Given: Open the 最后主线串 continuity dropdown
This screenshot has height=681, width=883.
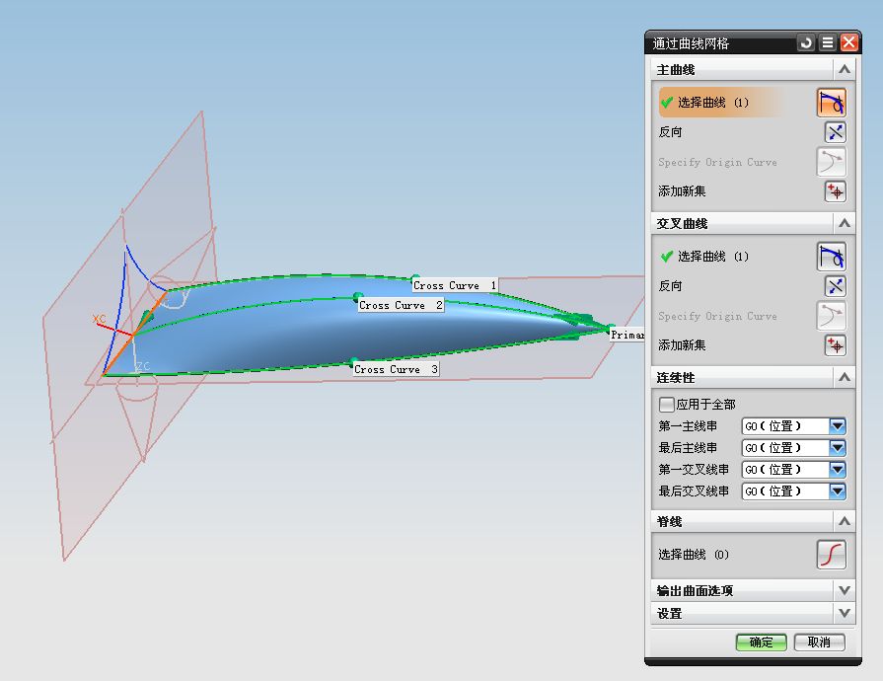Looking at the screenshot, I should [x=838, y=448].
